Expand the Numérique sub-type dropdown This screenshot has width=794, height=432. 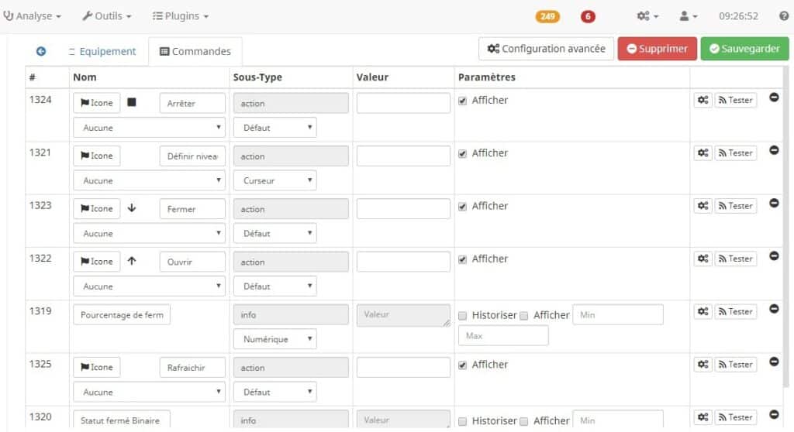click(x=275, y=339)
